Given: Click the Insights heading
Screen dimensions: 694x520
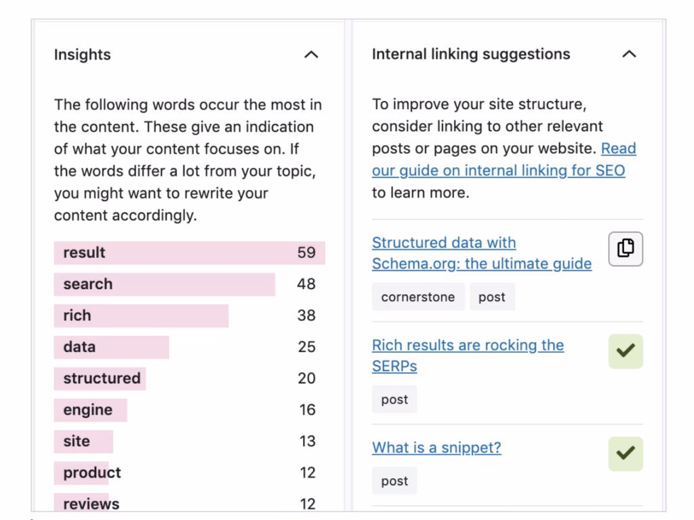Looking at the screenshot, I should tap(82, 55).
